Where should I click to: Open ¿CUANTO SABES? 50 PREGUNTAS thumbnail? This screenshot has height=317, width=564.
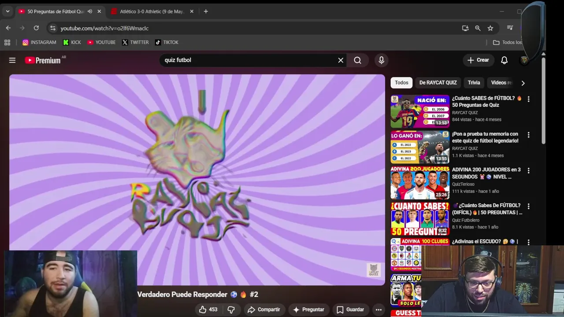pos(420,219)
